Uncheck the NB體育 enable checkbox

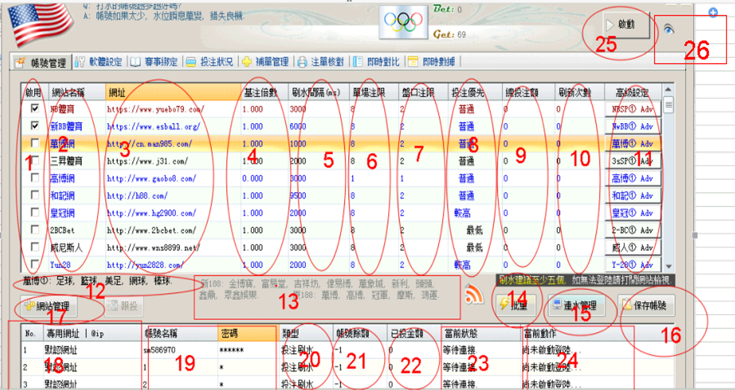[x=35, y=109]
